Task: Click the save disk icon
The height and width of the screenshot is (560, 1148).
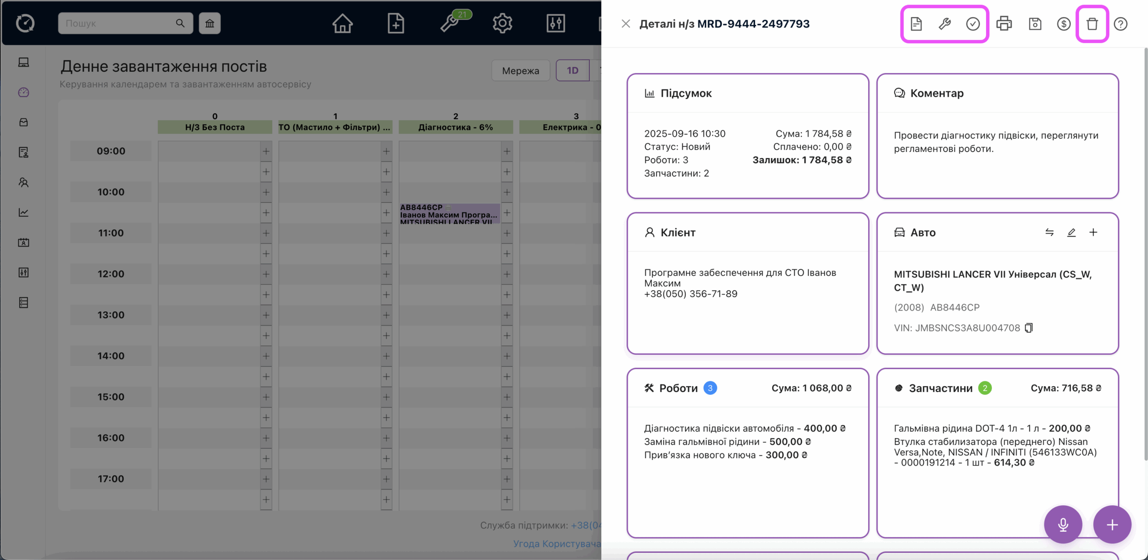Action: coord(1035,24)
